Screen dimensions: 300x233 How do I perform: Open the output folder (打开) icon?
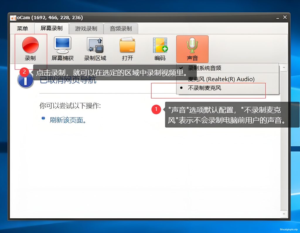(127, 49)
